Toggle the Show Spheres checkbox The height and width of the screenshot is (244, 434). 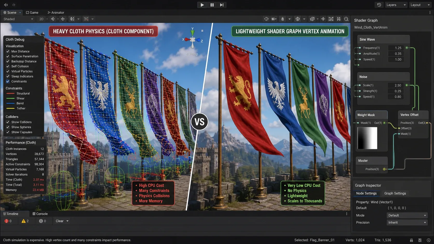(x=8, y=127)
